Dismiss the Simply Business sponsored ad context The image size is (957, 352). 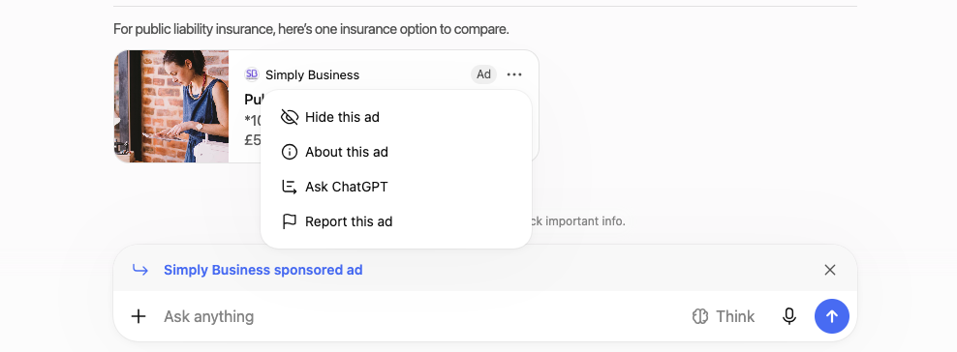point(829,270)
